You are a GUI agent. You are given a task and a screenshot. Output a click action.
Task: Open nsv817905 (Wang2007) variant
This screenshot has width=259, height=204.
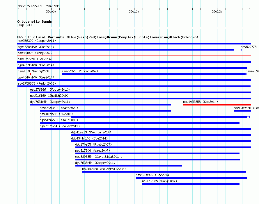pos(191,184)
